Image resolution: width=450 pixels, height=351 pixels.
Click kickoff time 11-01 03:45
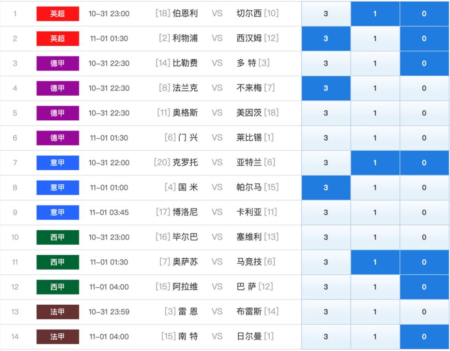109,212
